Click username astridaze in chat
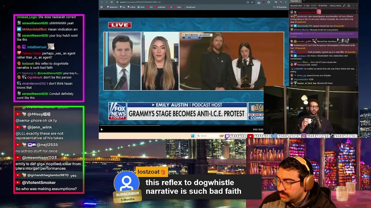The width and height of the screenshot is (371, 208). point(302,56)
